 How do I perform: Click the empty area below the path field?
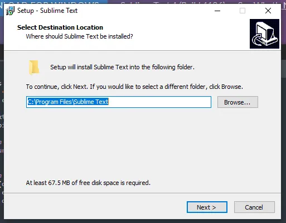(142, 144)
